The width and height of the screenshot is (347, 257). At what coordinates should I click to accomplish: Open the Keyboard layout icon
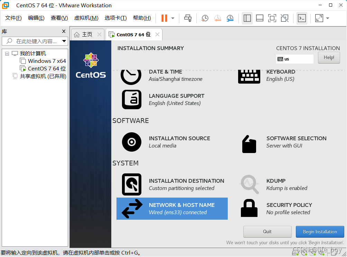point(249,77)
